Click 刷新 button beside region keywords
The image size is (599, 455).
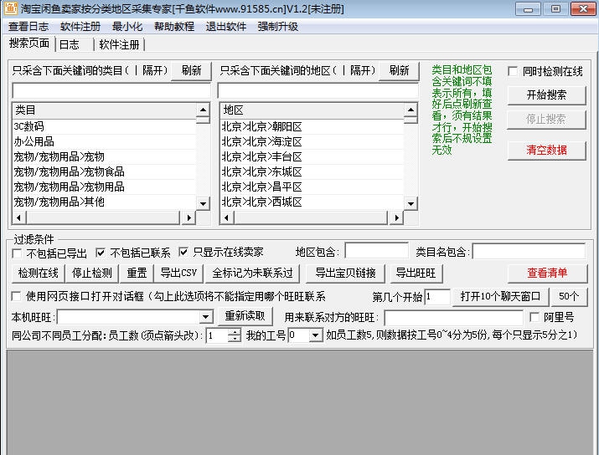click(399, 71)
